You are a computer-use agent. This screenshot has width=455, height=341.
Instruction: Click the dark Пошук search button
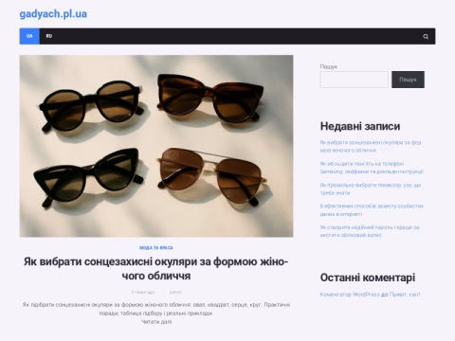(x=408, y=80)
